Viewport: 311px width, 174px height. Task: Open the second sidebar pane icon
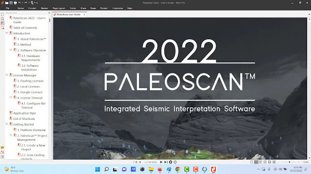(2, 19)
